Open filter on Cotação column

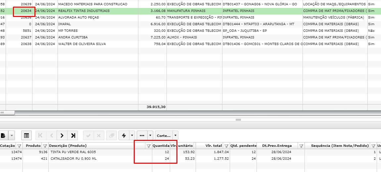(x=19, y=146)
